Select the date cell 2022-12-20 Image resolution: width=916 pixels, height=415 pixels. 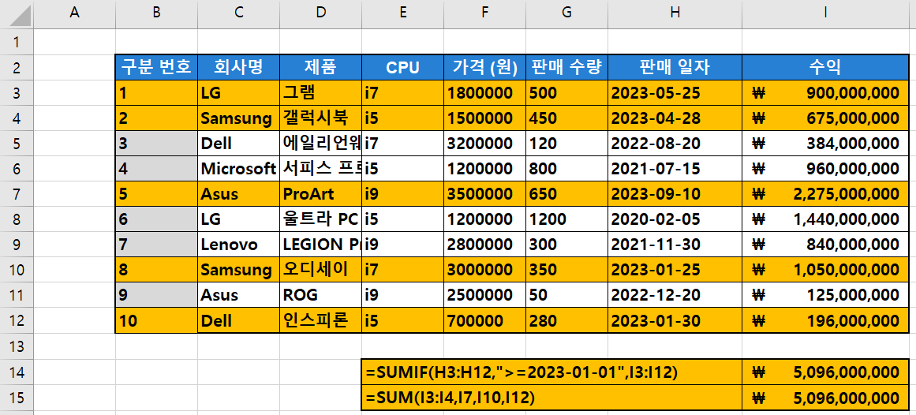point(675,294)
